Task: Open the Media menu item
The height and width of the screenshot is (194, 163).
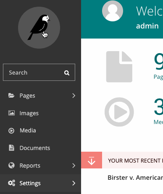Action: (40, 131)
